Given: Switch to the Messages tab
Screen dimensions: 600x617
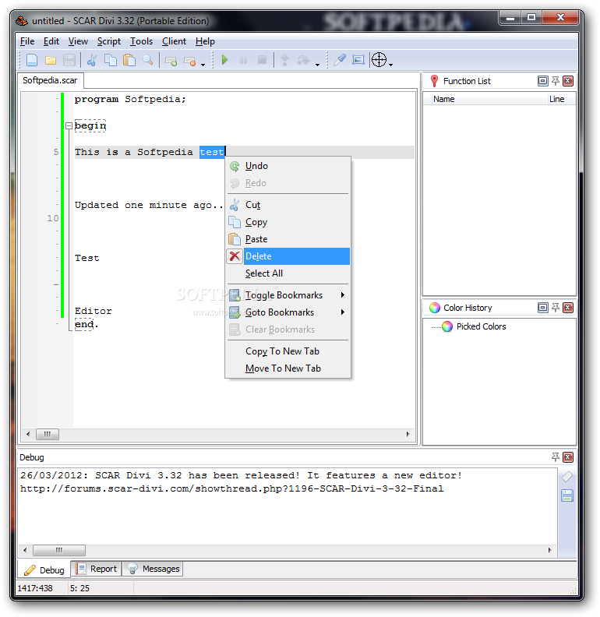Looking at the screenshot, I should coord(154,569).
